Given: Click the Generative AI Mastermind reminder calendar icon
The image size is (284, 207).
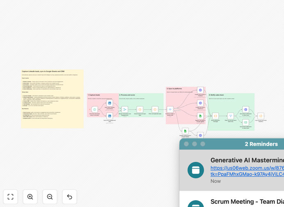Looking at the screenshot, I should click(196, 170).
